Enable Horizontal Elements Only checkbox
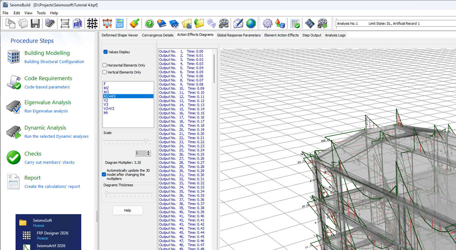Image resolution: width=456 pixels, height=250 pixels. [x=105, y=65]
